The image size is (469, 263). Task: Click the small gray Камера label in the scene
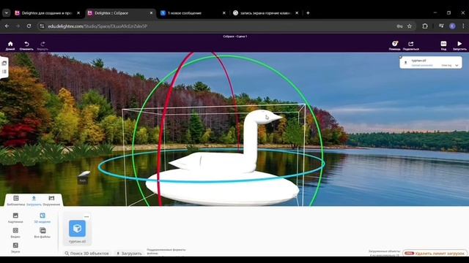coord(83,180)
